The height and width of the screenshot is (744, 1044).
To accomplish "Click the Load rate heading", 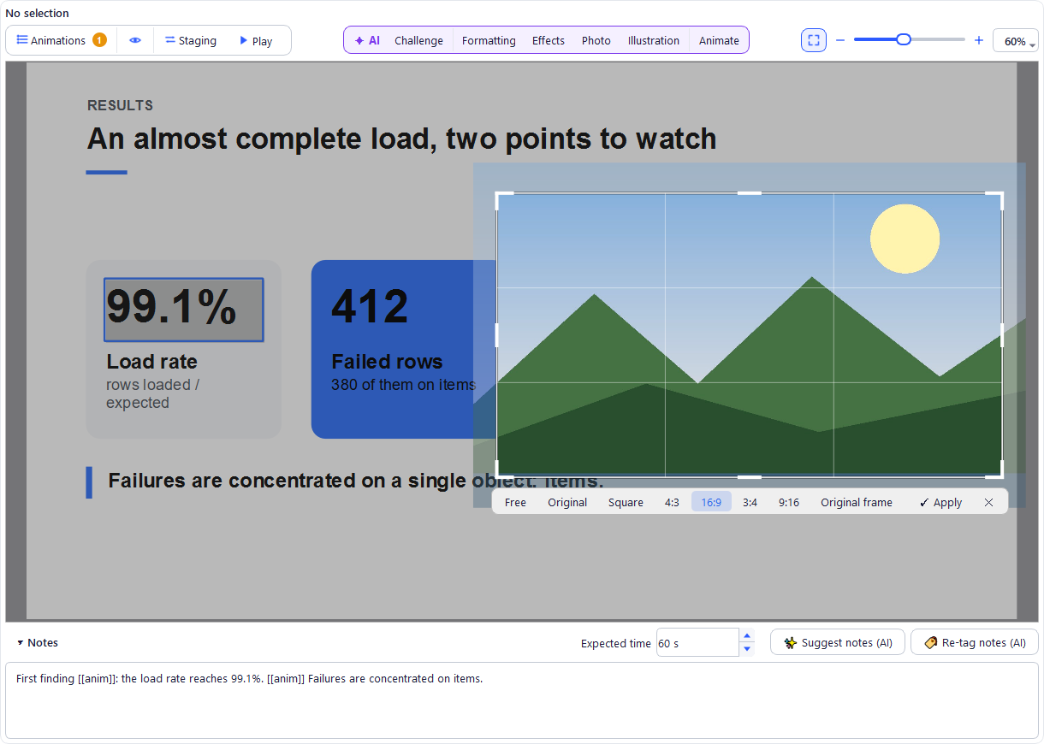I will (151, 362).
